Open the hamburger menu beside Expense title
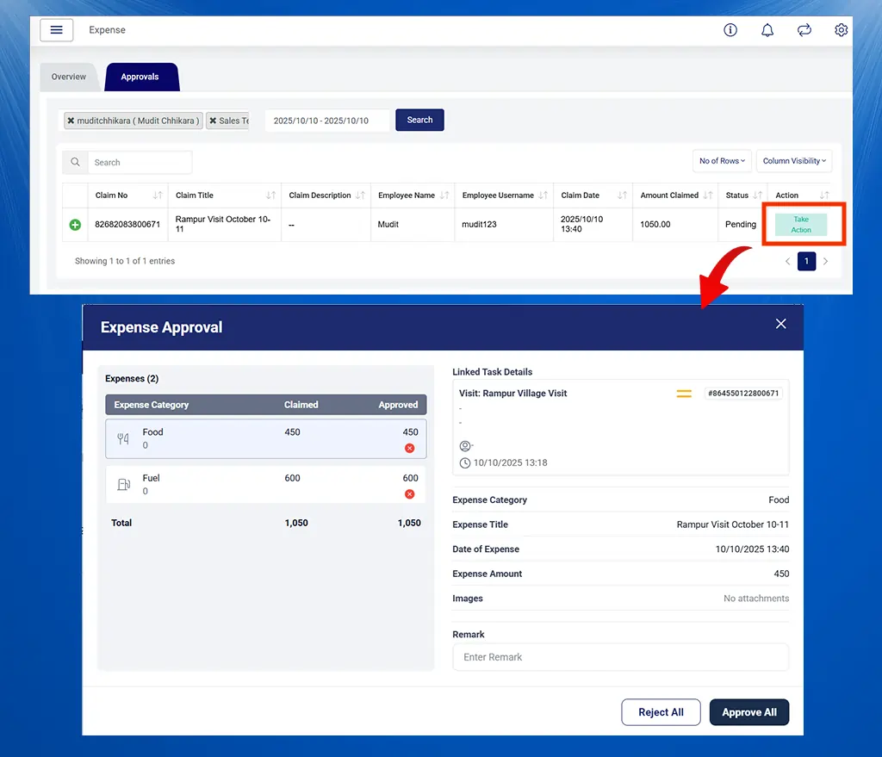 (x=56, y=30)
